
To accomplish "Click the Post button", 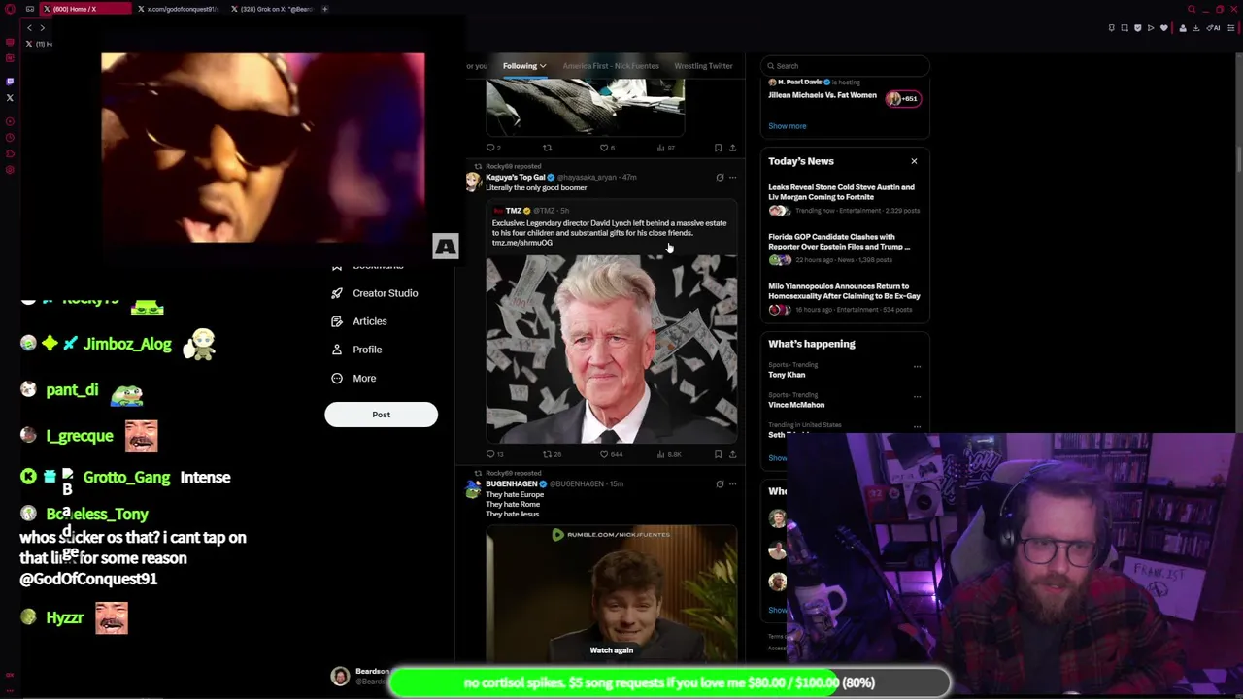I will 381,415.
